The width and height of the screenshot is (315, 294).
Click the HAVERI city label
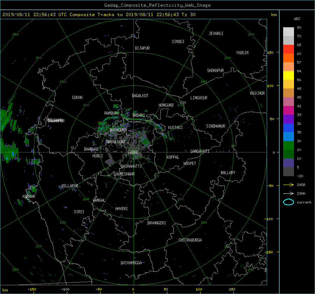pos(121,209)
